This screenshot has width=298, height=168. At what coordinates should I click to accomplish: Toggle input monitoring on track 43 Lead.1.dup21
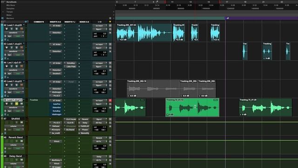point(12,48)
